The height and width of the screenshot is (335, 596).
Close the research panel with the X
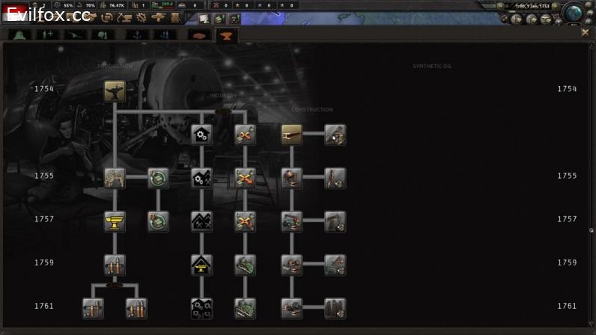click(x=585, y=32)
